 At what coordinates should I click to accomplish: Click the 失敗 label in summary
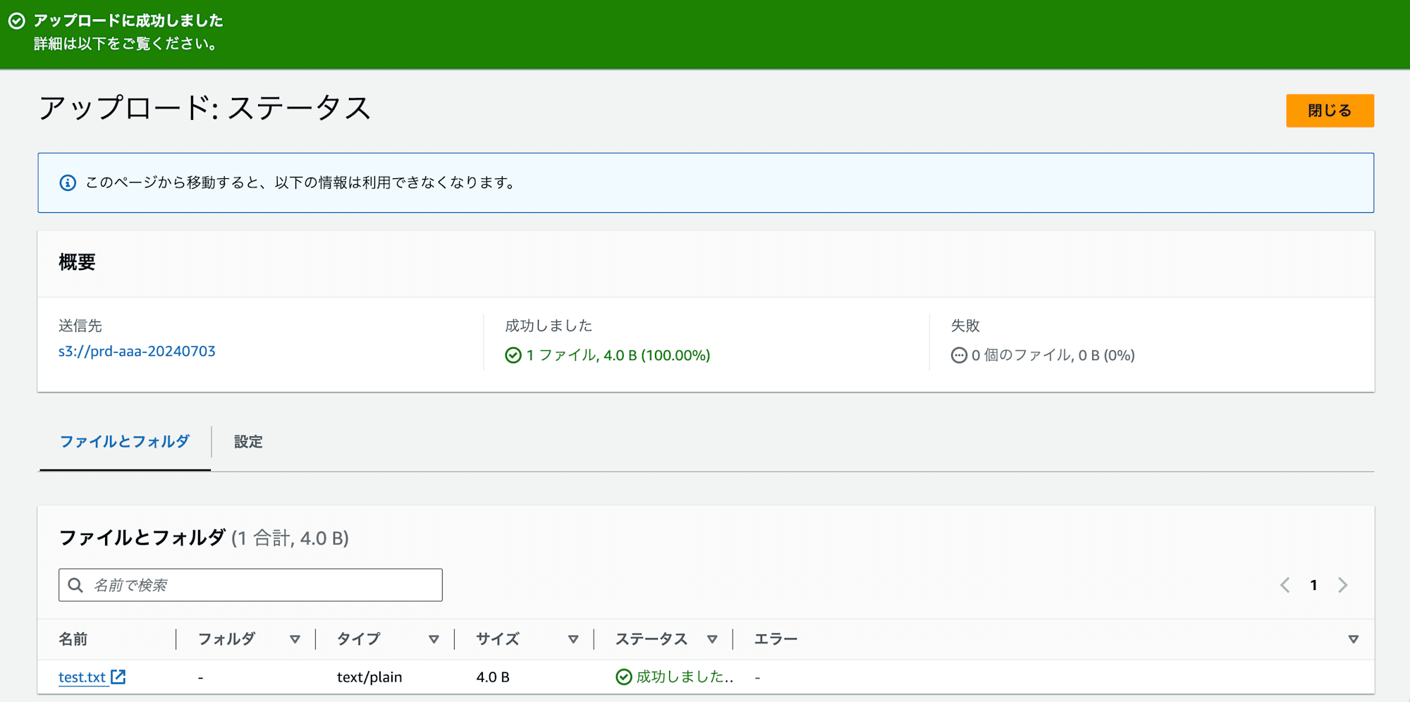pyautogui.click(x=965, y=326)
